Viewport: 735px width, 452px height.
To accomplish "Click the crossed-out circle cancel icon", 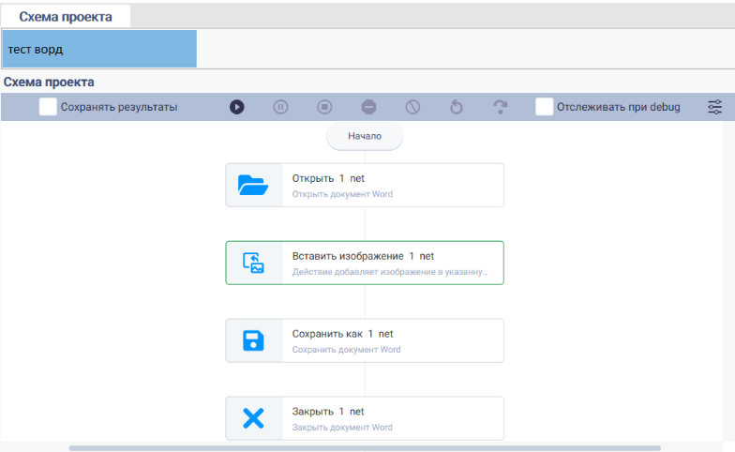I will click(412, 107).
